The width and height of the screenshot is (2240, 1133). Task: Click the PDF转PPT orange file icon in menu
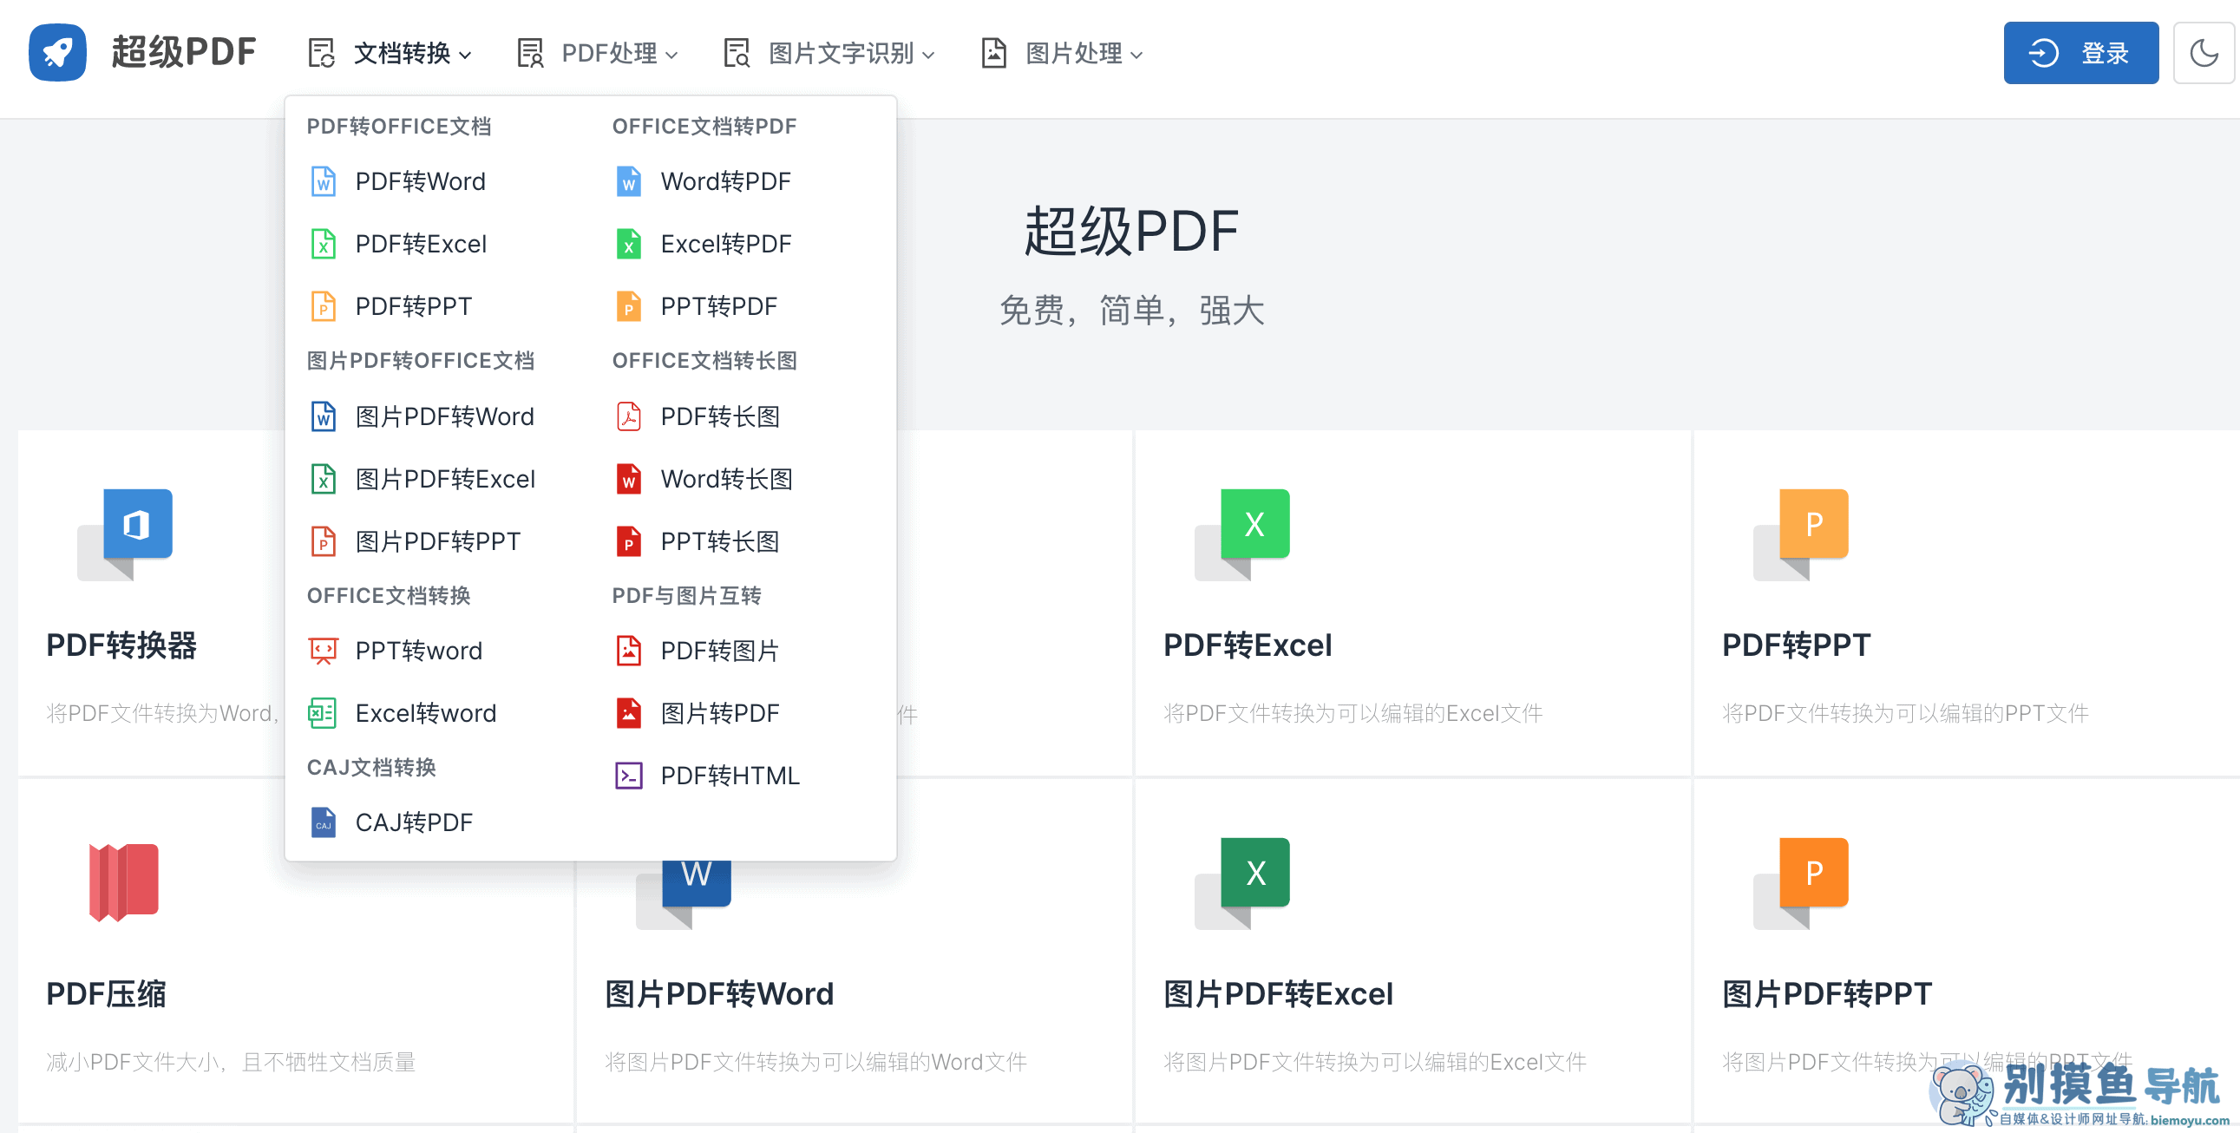324,307
